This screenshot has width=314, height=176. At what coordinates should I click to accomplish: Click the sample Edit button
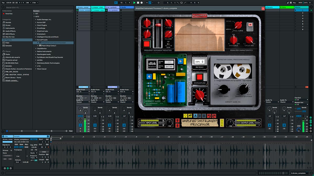pyautogui.click(x=16, y=144)
